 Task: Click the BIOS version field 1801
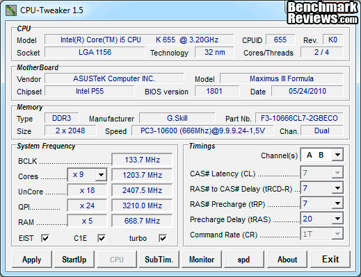[217, 91]
